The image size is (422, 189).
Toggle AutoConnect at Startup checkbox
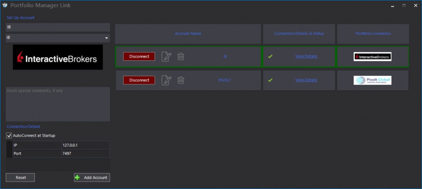(x=9, y=135)
